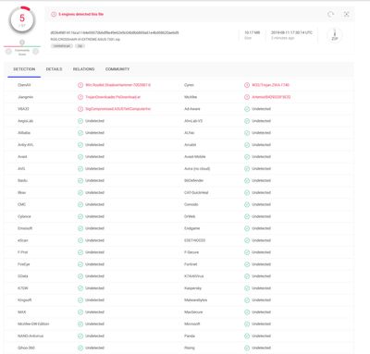Click the Endgame engine name
Image resolution: width=370 pixels, height=354 pixels.
(x=191, y=228)
